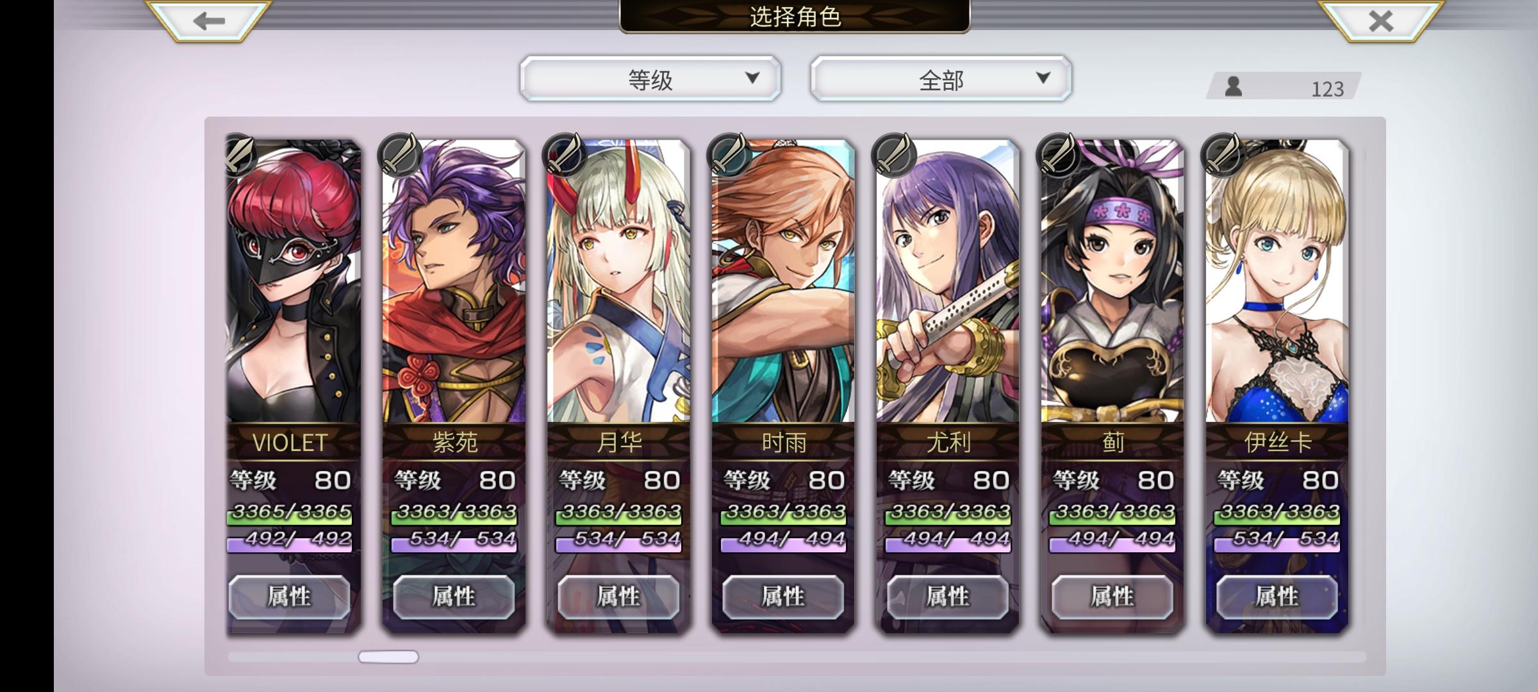1538x692 pixels.
Task: Click 时雨's sword weapon icon
Action: (729, 155)
